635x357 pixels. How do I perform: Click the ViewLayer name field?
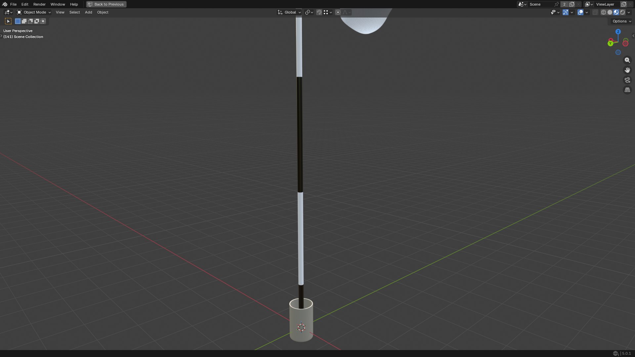point(607,4)
